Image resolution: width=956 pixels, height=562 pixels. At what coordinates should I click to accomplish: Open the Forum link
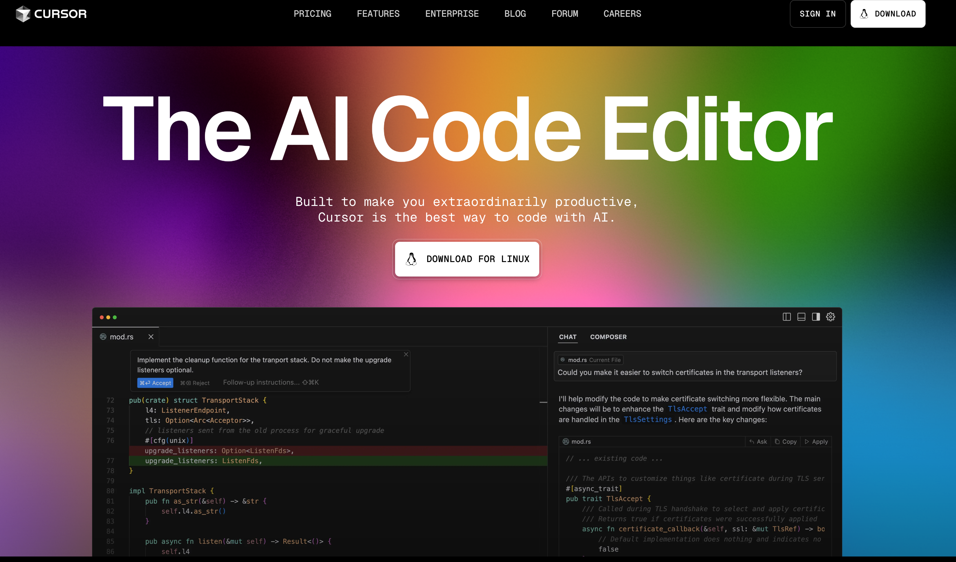click(x=564, y=14)
